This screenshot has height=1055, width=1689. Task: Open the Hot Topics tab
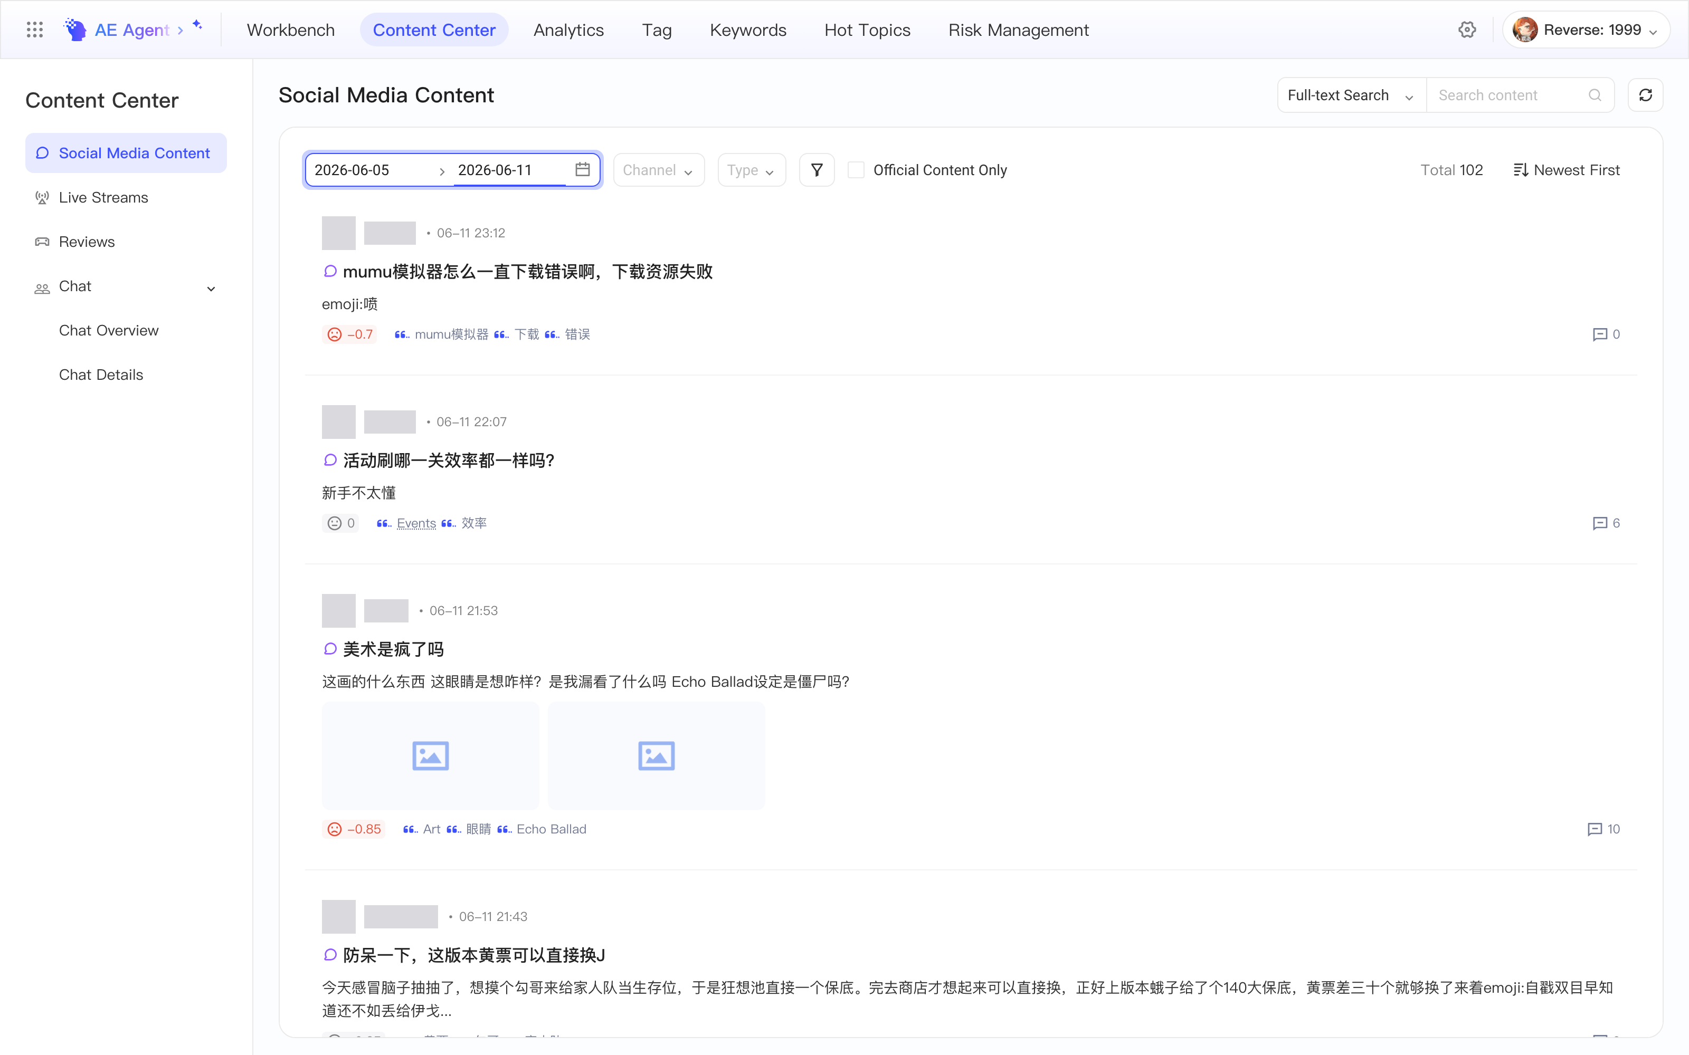pos(867,30)
